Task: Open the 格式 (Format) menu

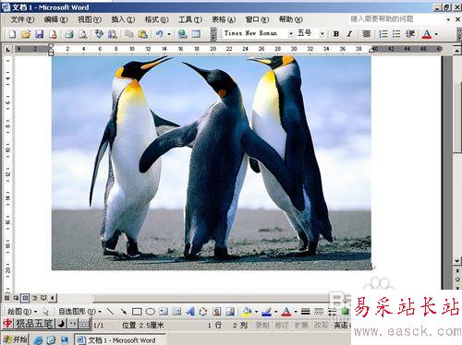Action: pyautogui.click(x=156, y=19)
